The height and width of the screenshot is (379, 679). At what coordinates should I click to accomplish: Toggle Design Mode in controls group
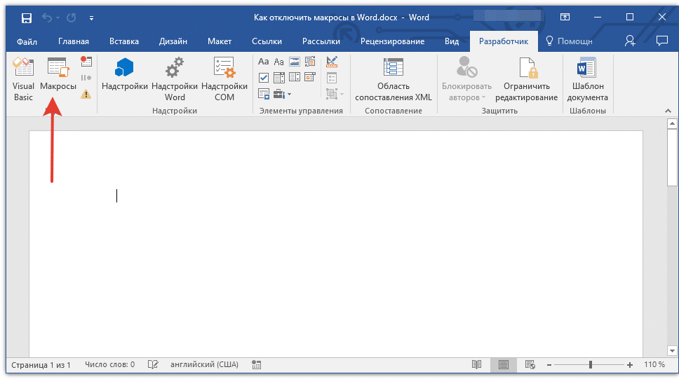coord(332,62)
